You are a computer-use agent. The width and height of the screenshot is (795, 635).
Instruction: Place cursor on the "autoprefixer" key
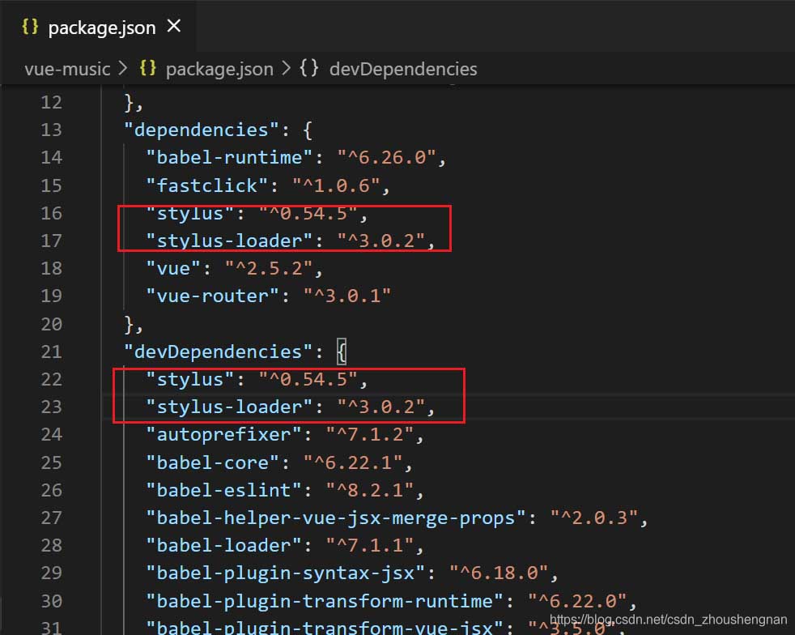point(223,435)
